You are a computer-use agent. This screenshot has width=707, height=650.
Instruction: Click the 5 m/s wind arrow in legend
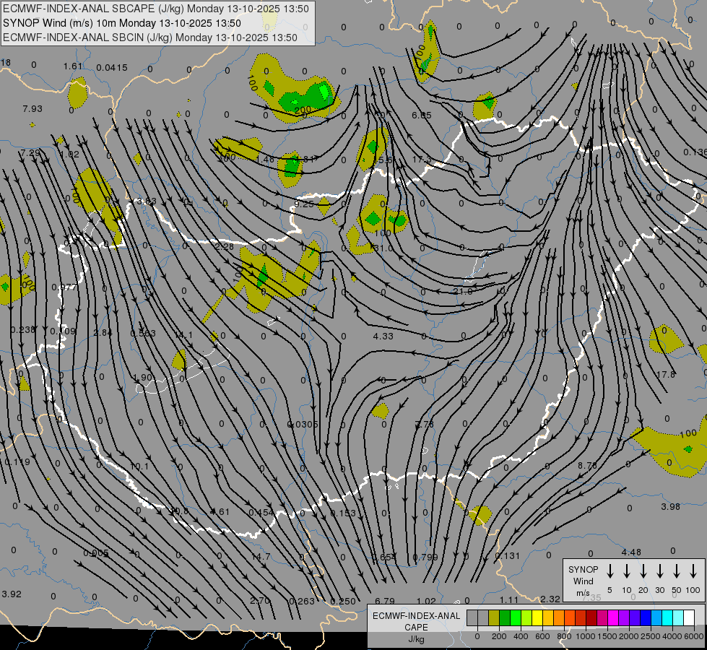(610, 571)
